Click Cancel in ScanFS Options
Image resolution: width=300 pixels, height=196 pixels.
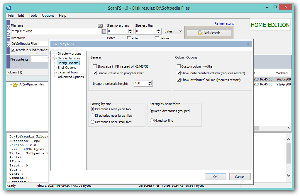(x=240, y=176)
